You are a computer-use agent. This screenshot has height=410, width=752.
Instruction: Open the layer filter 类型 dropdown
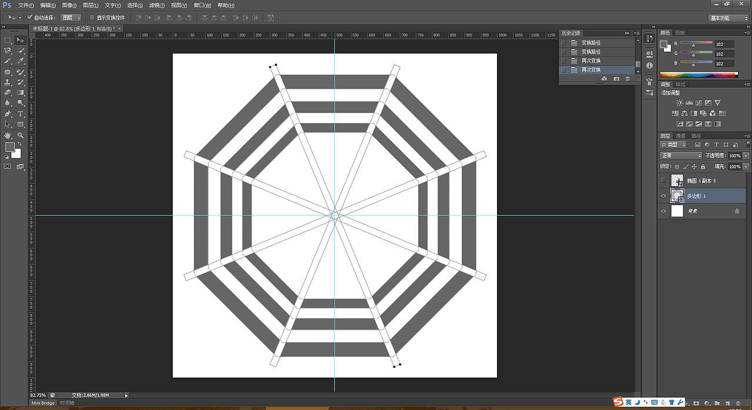(673, 144)
